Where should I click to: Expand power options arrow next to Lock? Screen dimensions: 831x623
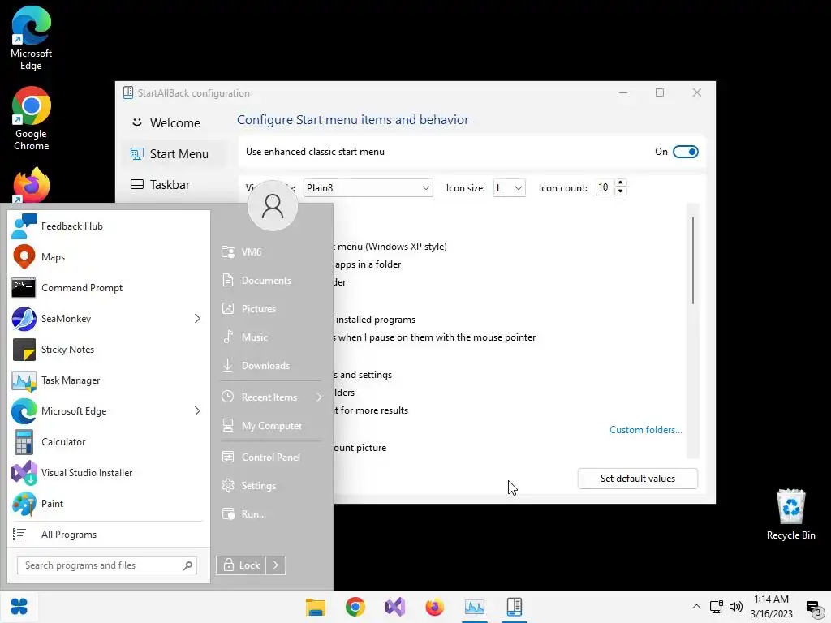[276, 565]
